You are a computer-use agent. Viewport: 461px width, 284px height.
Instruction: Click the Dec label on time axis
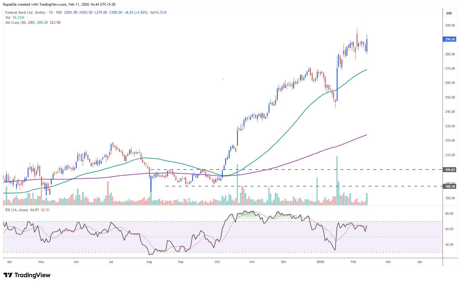tap(283, 262)
